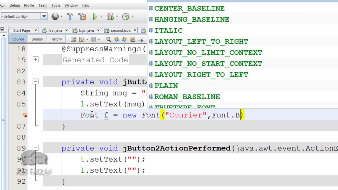Click the Find Selection magnifier icon

coord(108,39)
